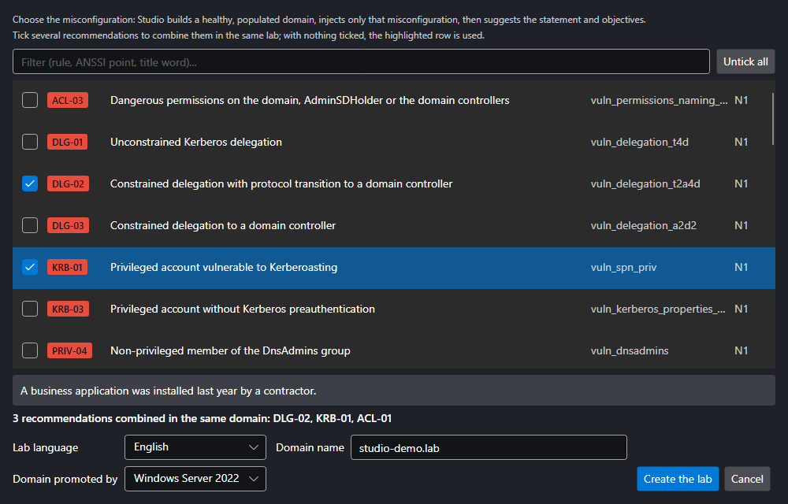
Task: Select the protocol transition delegation row title
Action: pos(281,183)
